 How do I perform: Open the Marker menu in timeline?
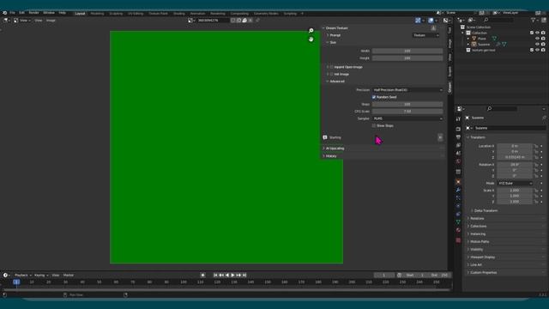(x=69, y=275)
